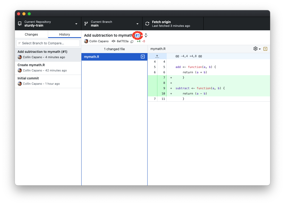
Task: Click Collin Capano avatar in commit header
Action: pos(86,41)
